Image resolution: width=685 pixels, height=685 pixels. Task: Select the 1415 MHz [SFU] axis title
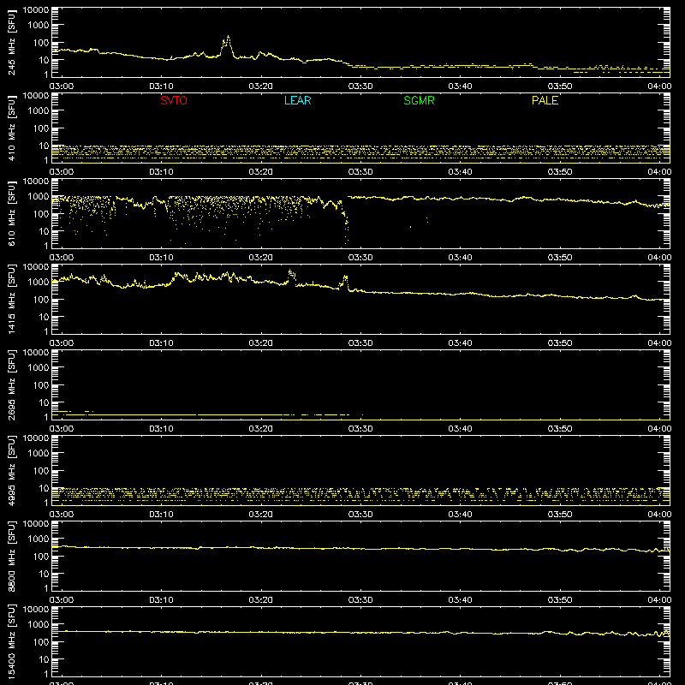coord(11,299)
